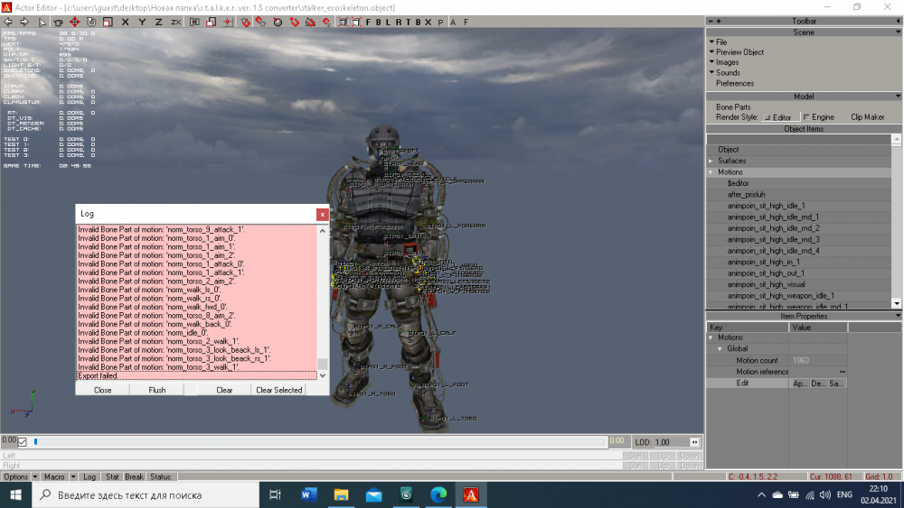The width and height of the screenshot is (904, 508).
Task: Click the Undo left-arrow icon
Action: coord(8,22)
